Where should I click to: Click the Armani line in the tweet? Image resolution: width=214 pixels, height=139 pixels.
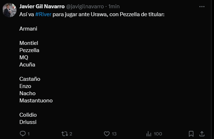click(x=28, y=29)
